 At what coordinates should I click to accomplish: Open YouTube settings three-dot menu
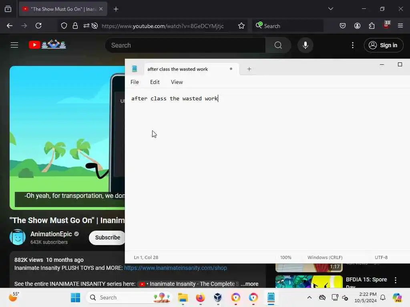(353, 45)
